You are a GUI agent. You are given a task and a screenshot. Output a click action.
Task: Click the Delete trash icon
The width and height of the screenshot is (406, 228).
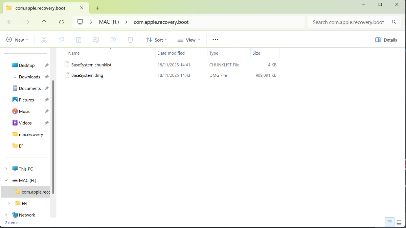(131, 40)
